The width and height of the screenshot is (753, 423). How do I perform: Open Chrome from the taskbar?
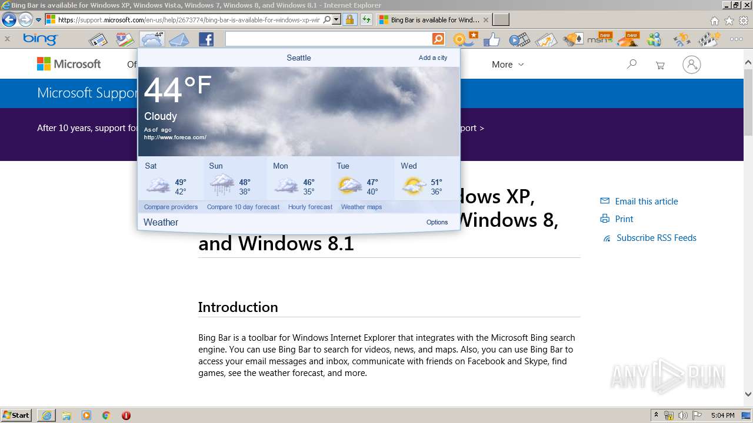click(x=106, y=415)
